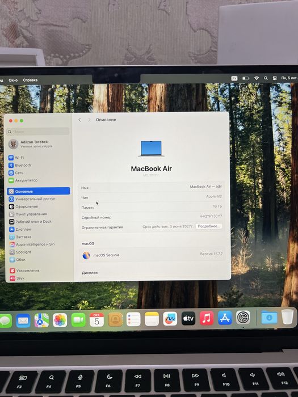Open Contacts from the Dock

pos(115,319)
